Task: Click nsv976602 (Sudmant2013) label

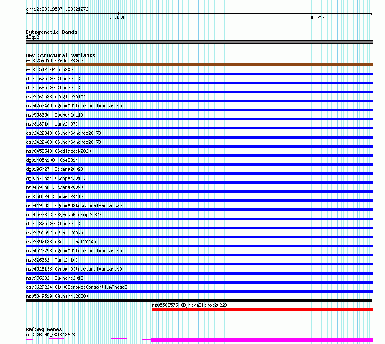Action: click(x=56, y=278)
